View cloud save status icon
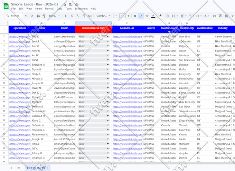This screenshot has width=235, height=171. coord(77,4)
